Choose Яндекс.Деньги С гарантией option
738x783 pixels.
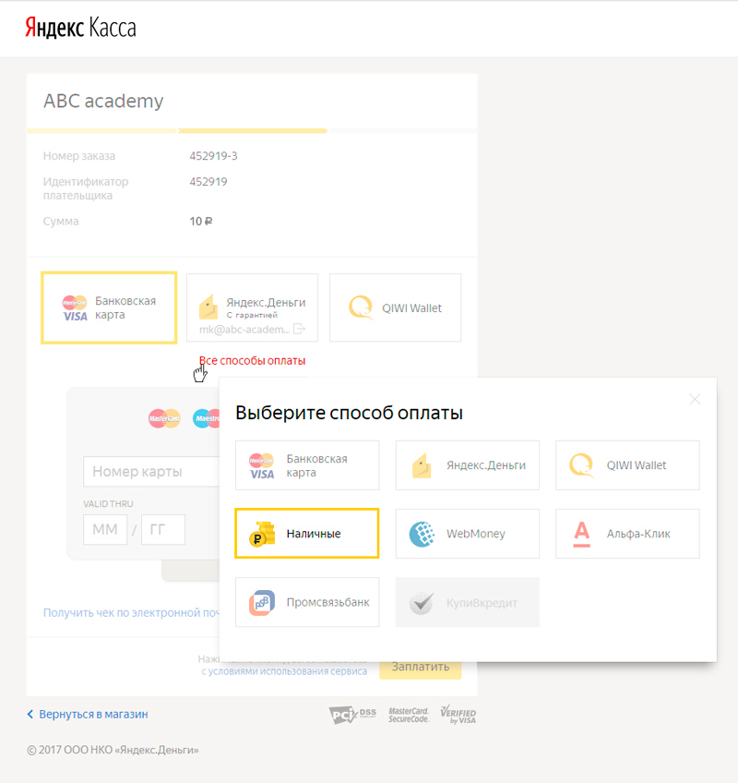click(x=252, y=307)
